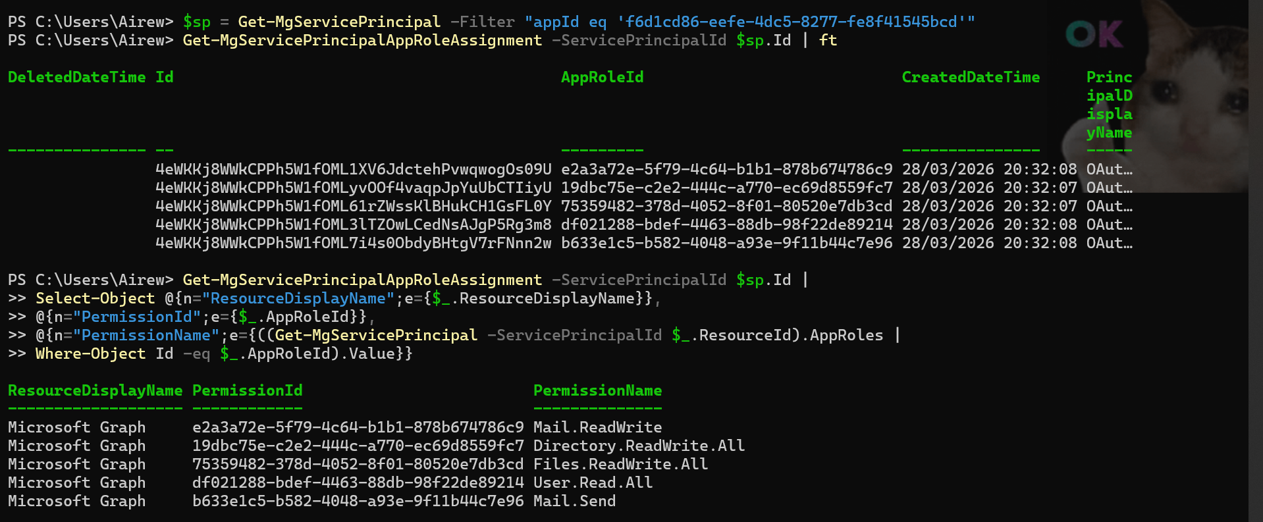
Task: Click the Mail.ReadWrite permission name
Action: click(597, 427)
